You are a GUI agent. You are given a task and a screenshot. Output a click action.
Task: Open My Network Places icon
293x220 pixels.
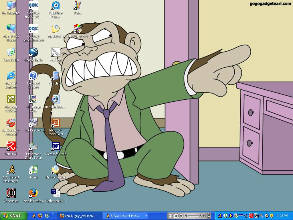tap(11, 33)
